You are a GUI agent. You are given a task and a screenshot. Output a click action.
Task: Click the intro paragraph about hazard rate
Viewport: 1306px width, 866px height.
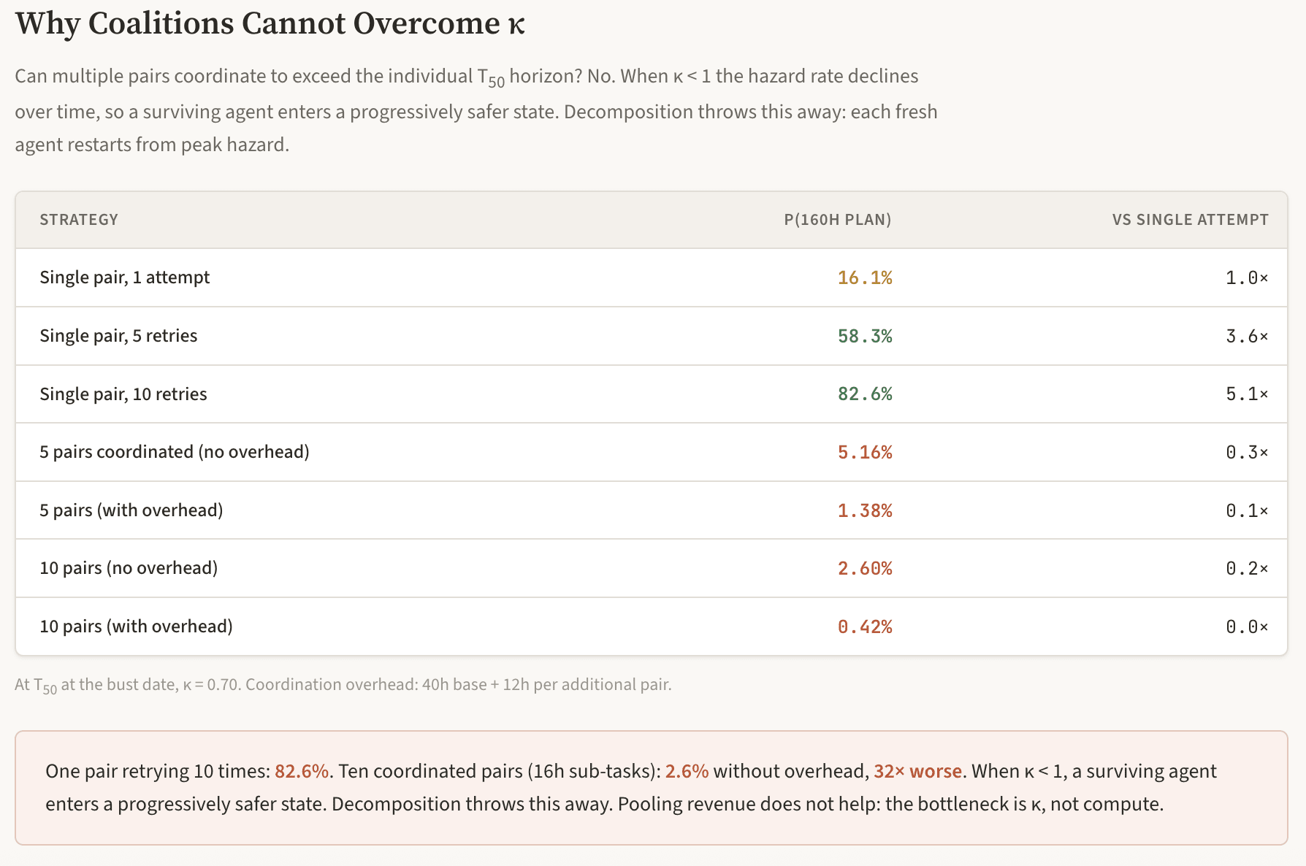pos(476,111)
